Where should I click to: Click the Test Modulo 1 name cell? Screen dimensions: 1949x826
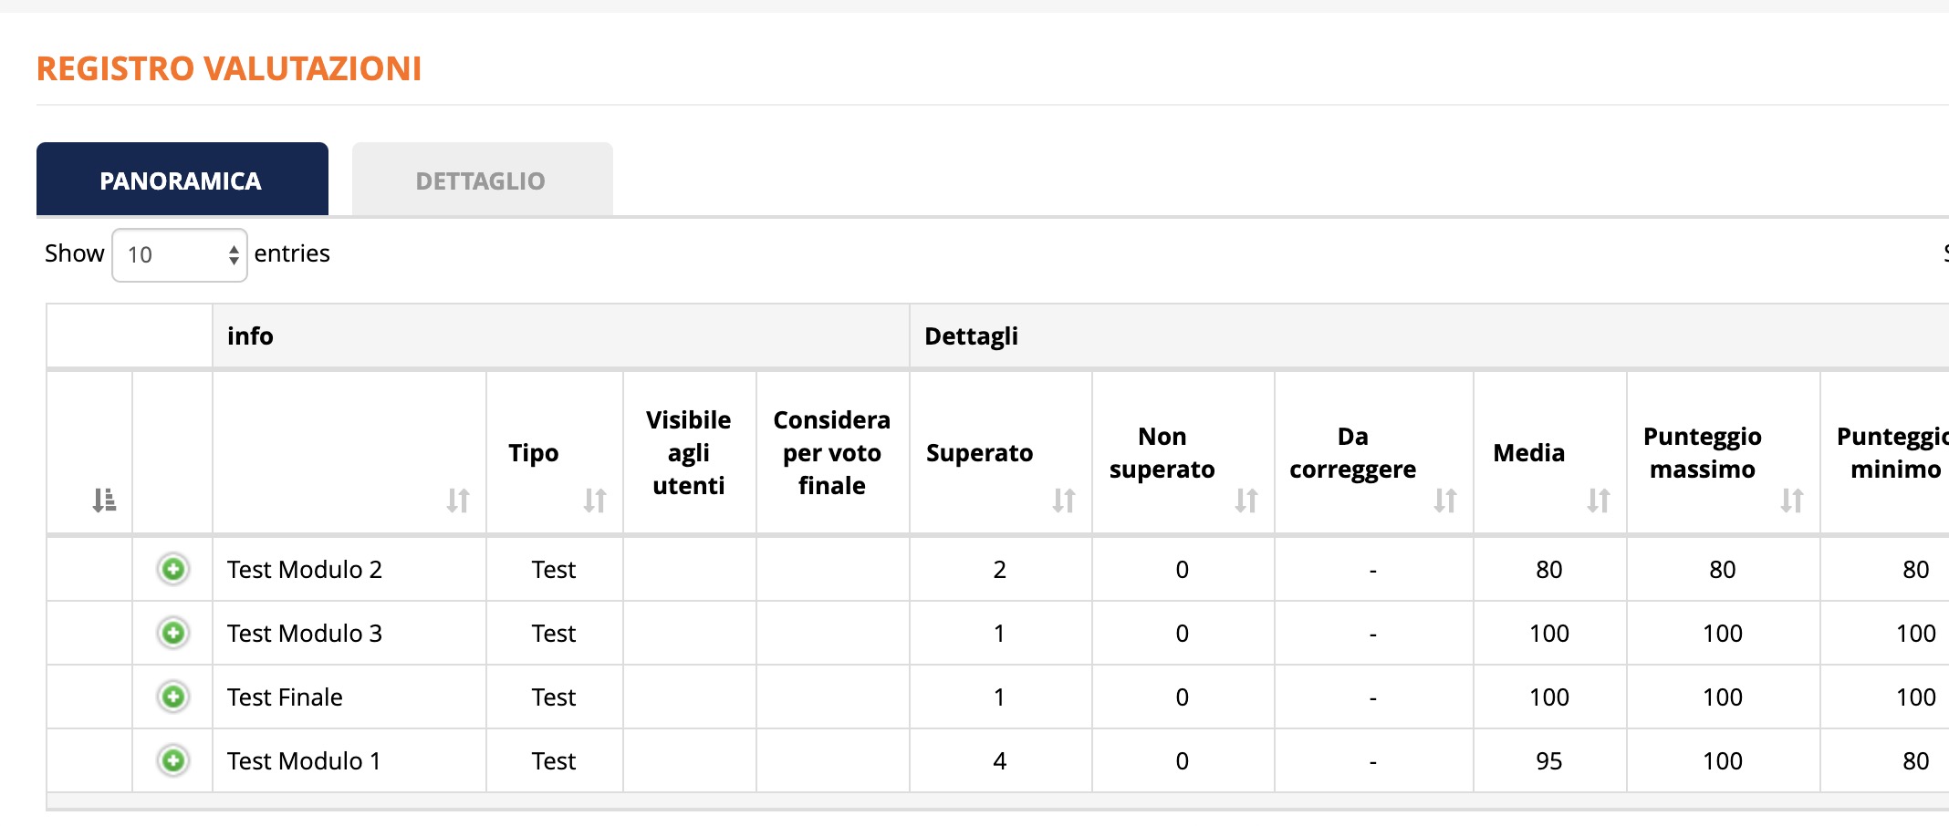[304, 761]
